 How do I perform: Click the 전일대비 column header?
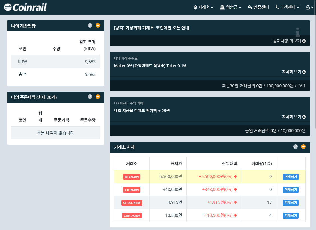pos(229,163)
